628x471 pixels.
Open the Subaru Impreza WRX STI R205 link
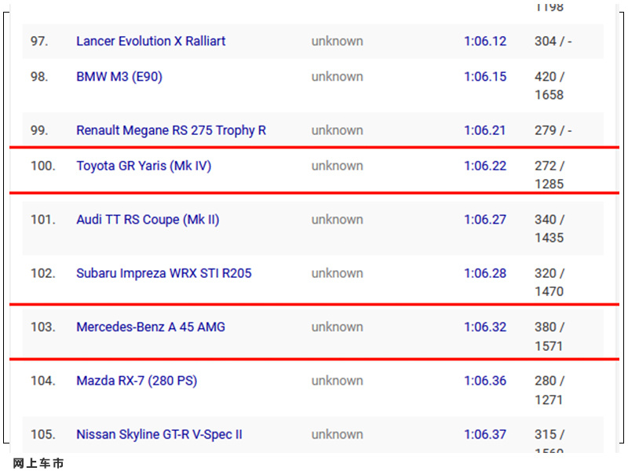tap(164, 273)
